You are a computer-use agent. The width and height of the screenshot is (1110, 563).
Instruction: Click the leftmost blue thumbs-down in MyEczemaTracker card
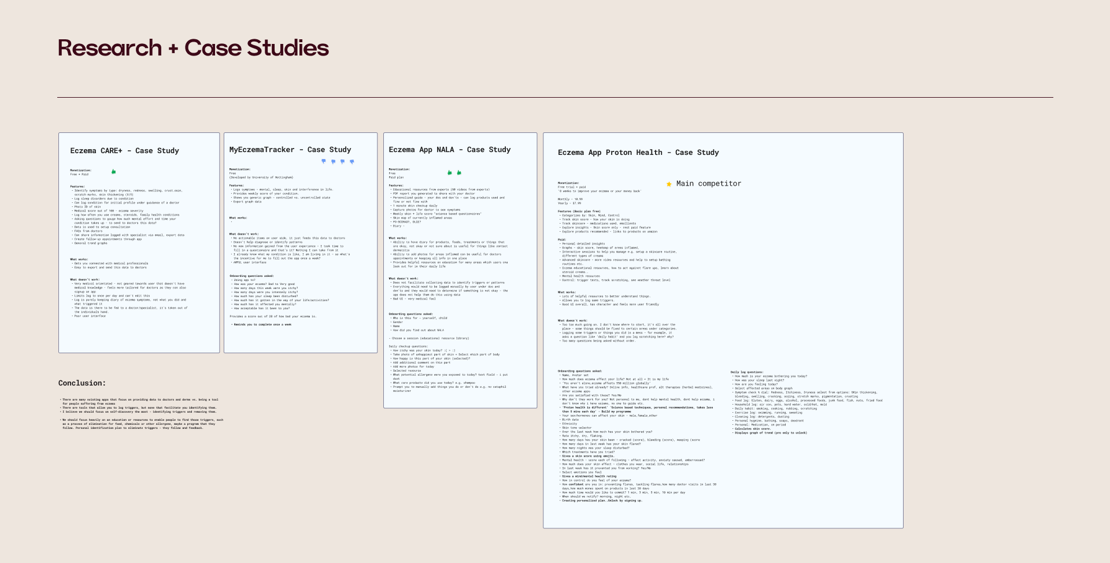coord(324,161)
